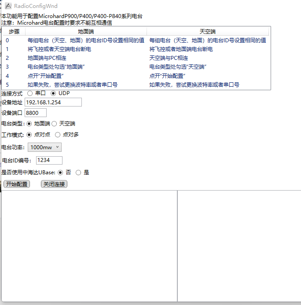Select row '地面端与PC相连'
Image resolution: width=301 pixels, height=305 pixels.
(x=136, y=58)
